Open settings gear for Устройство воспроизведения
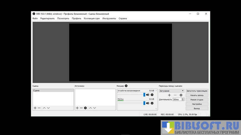The width and height of the screenshot is (241, 135). (152, 95)
